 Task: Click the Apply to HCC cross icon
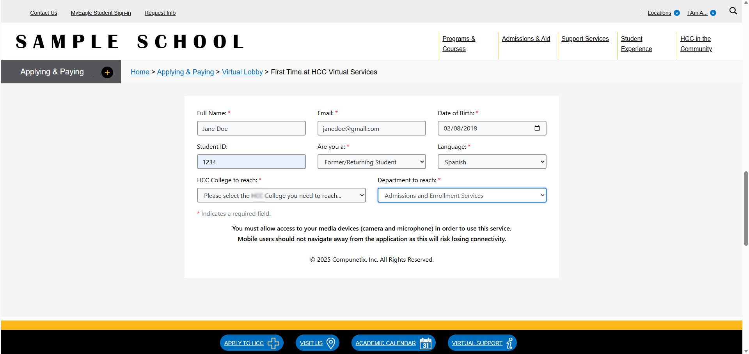pyautogui.click(x=273, y=343)
